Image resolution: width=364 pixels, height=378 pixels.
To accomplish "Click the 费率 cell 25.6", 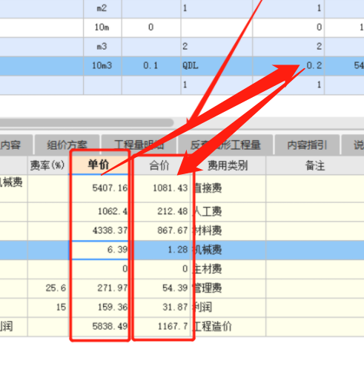I will tap(48, 288).
